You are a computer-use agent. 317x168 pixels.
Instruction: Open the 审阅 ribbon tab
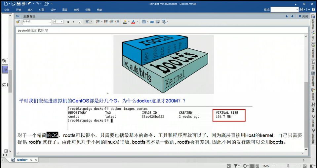[x=76, y=10]
